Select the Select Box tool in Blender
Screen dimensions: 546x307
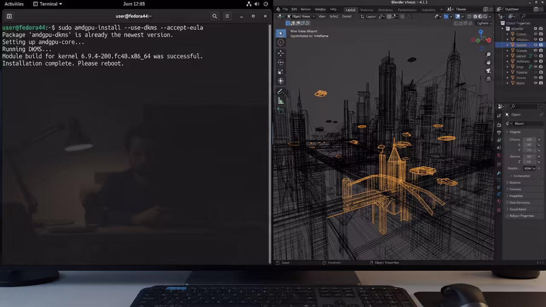click(281, 33)
